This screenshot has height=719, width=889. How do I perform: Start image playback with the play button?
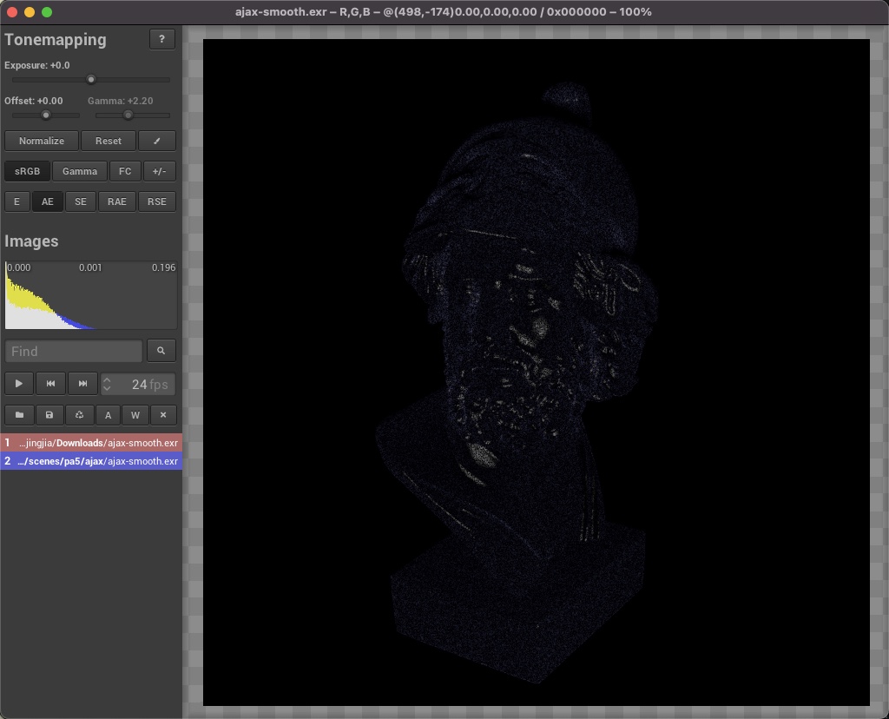pyautogui.click(x=19, y=384)
